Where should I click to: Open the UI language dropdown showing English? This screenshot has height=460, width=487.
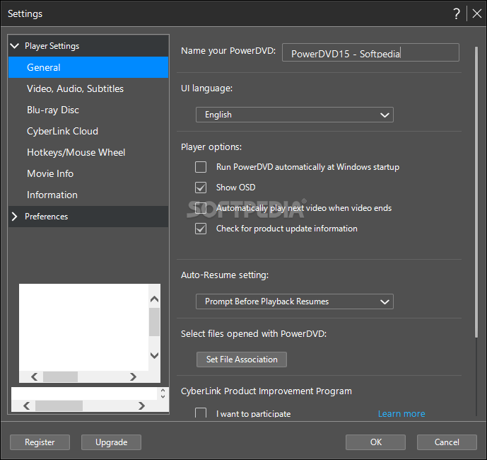tap(295, 115)
